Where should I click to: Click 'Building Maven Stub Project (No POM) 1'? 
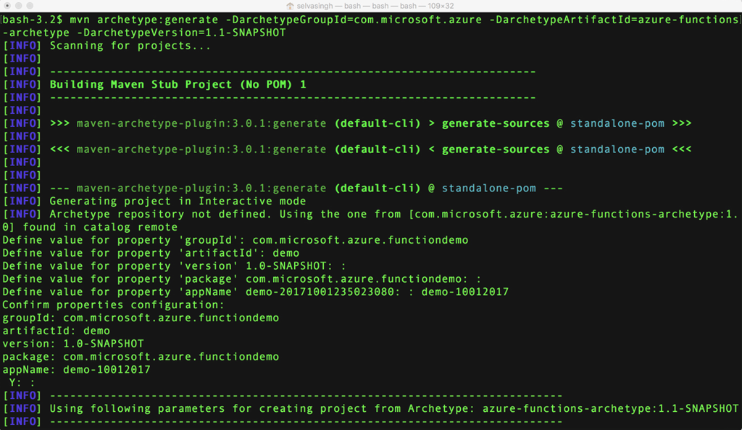178,85
